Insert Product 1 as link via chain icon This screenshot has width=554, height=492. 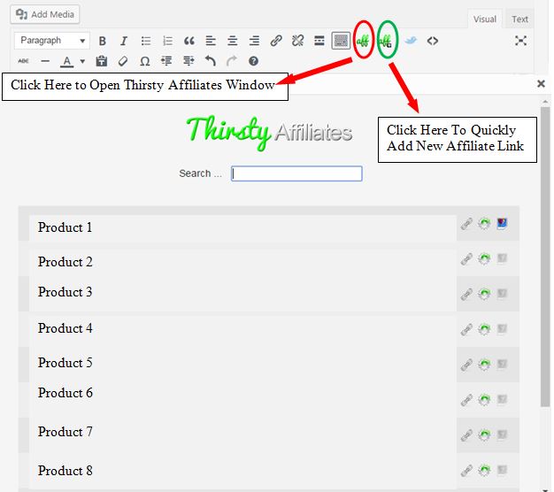click(466, 224)
